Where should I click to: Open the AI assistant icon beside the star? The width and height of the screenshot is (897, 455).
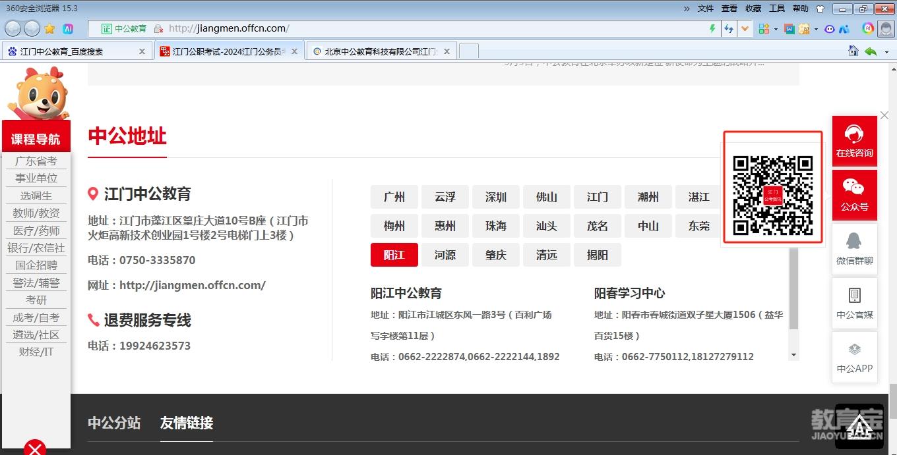click(x=67, y=29)
